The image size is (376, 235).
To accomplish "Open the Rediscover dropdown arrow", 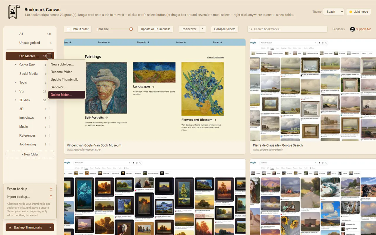I will (202, 29).
